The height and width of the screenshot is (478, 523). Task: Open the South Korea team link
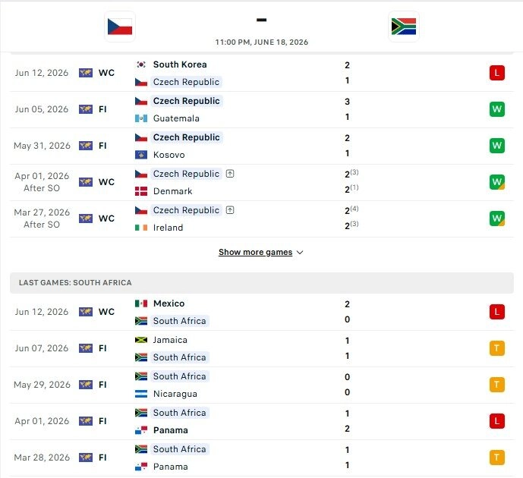coord(180,64)
